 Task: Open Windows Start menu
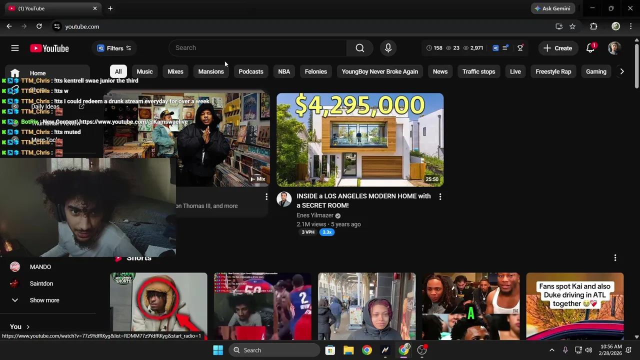pyautogui.click(x=218, y=350)
